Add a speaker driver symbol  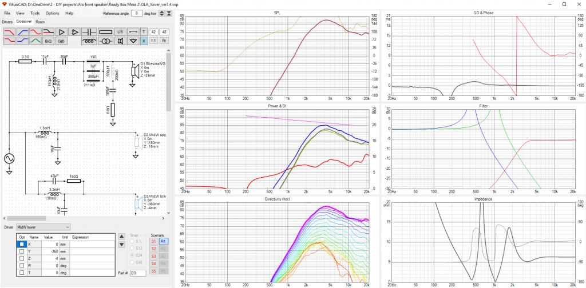pos(120,41)
